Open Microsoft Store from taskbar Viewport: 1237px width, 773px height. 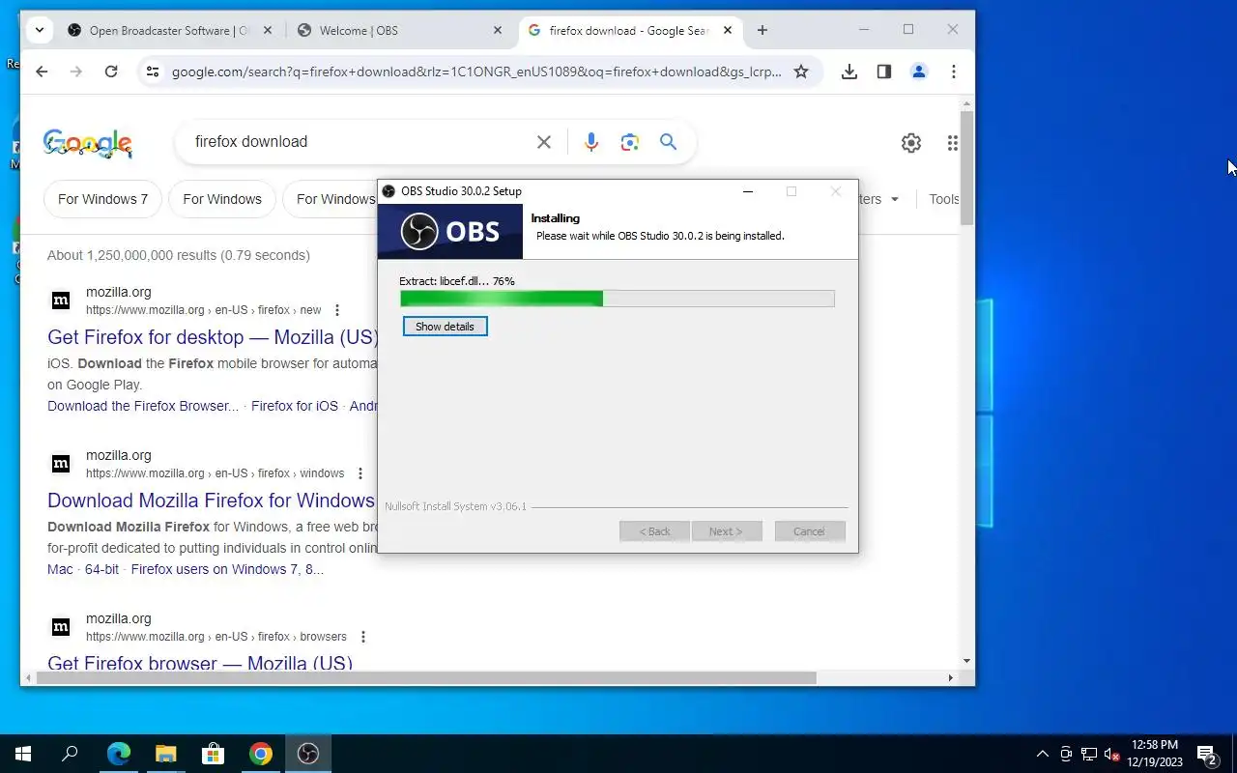[x=214, y=754]
